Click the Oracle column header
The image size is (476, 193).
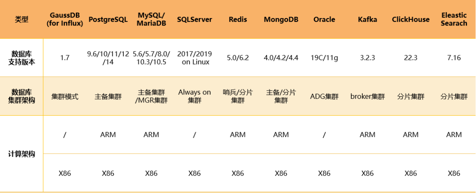[324, 20]
